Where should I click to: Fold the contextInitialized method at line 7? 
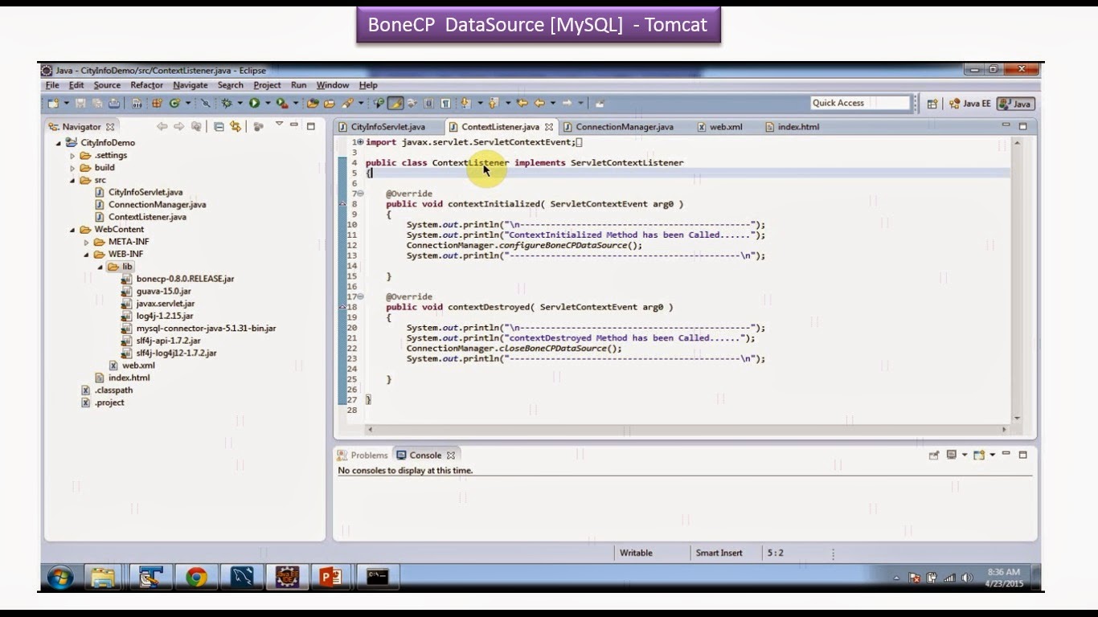(360, 194)
